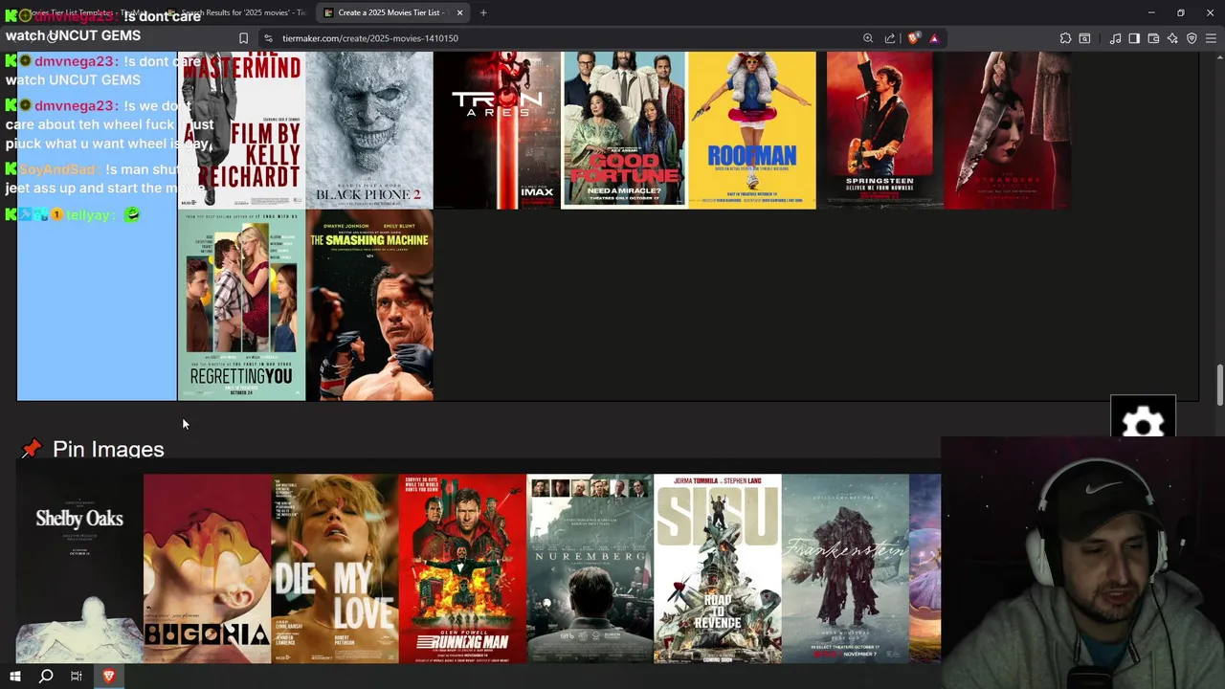Click the share page icon

point(890,38)
